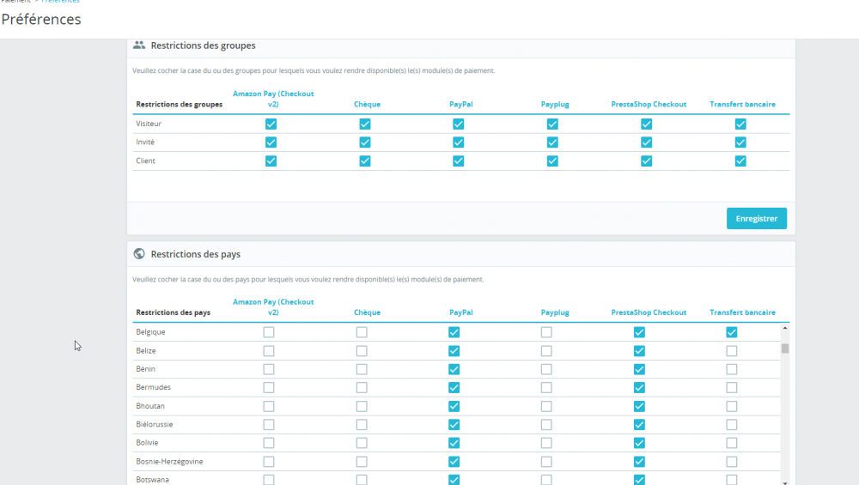859x485 pixels.
Task: Enable Chèque for Belgique
Action: [x=362, y=332]
